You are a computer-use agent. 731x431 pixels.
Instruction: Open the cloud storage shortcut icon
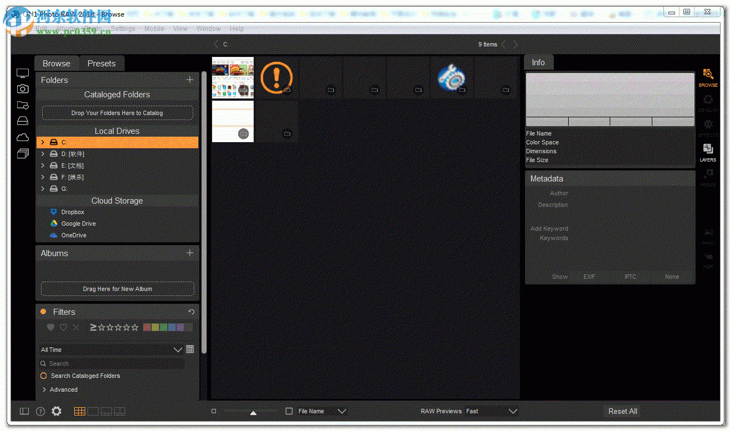click(23, 137)
